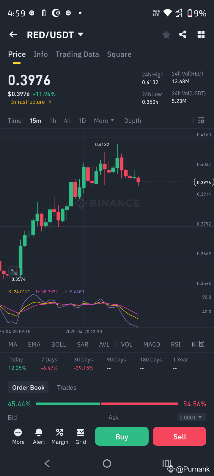Toggle the MA indicator
This screenshot has height=476, width=214.
click(13, 344)
